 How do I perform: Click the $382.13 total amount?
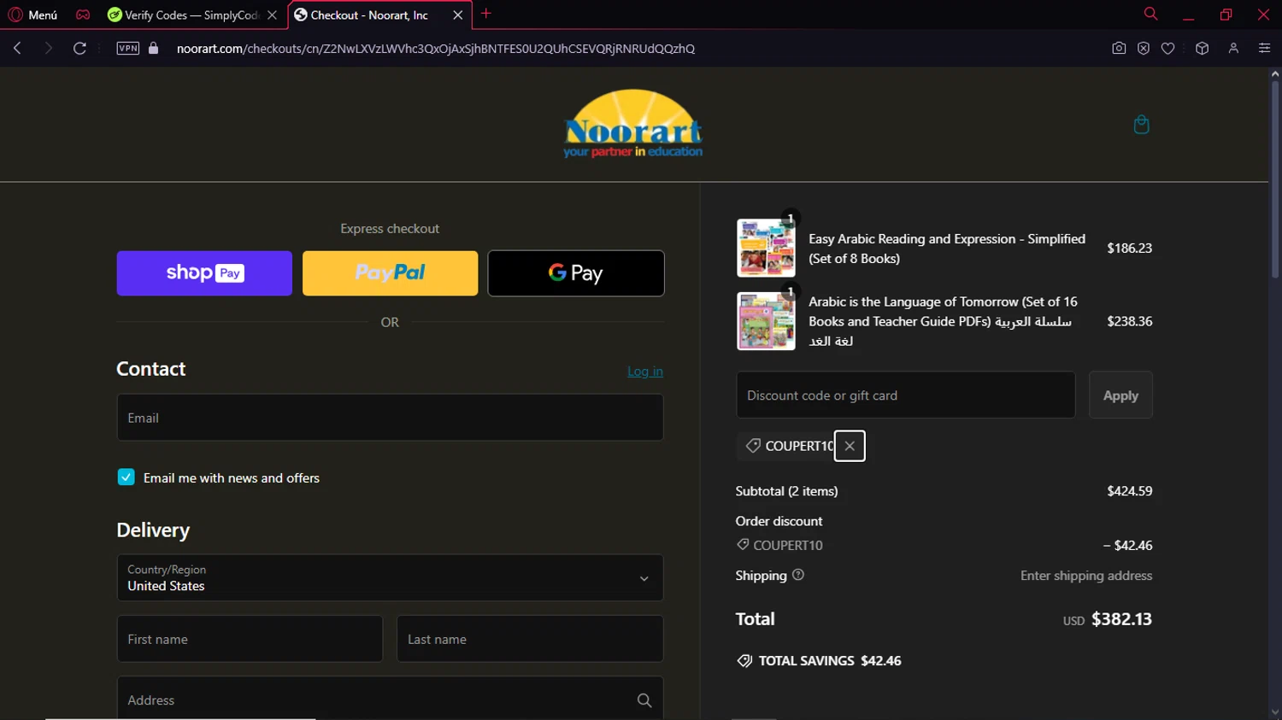(x=1121, y=619)
